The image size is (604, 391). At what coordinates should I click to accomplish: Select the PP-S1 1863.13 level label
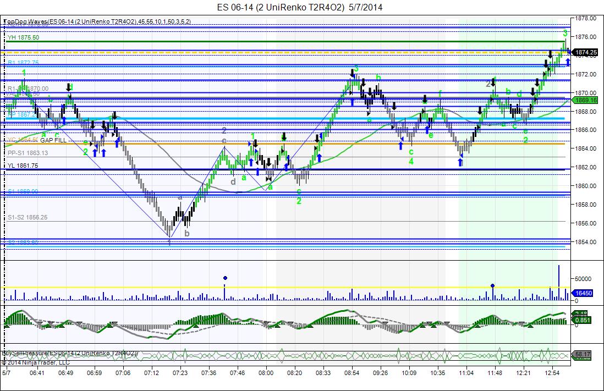tap(28, 153)
